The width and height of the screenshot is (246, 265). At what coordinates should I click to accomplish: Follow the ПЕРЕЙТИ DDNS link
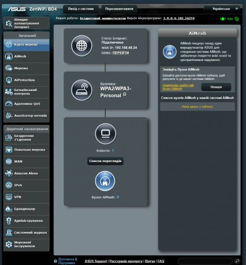pos(121,53)
